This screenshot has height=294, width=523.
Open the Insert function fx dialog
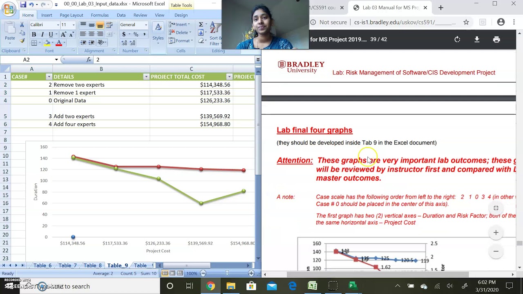[89, 60]
